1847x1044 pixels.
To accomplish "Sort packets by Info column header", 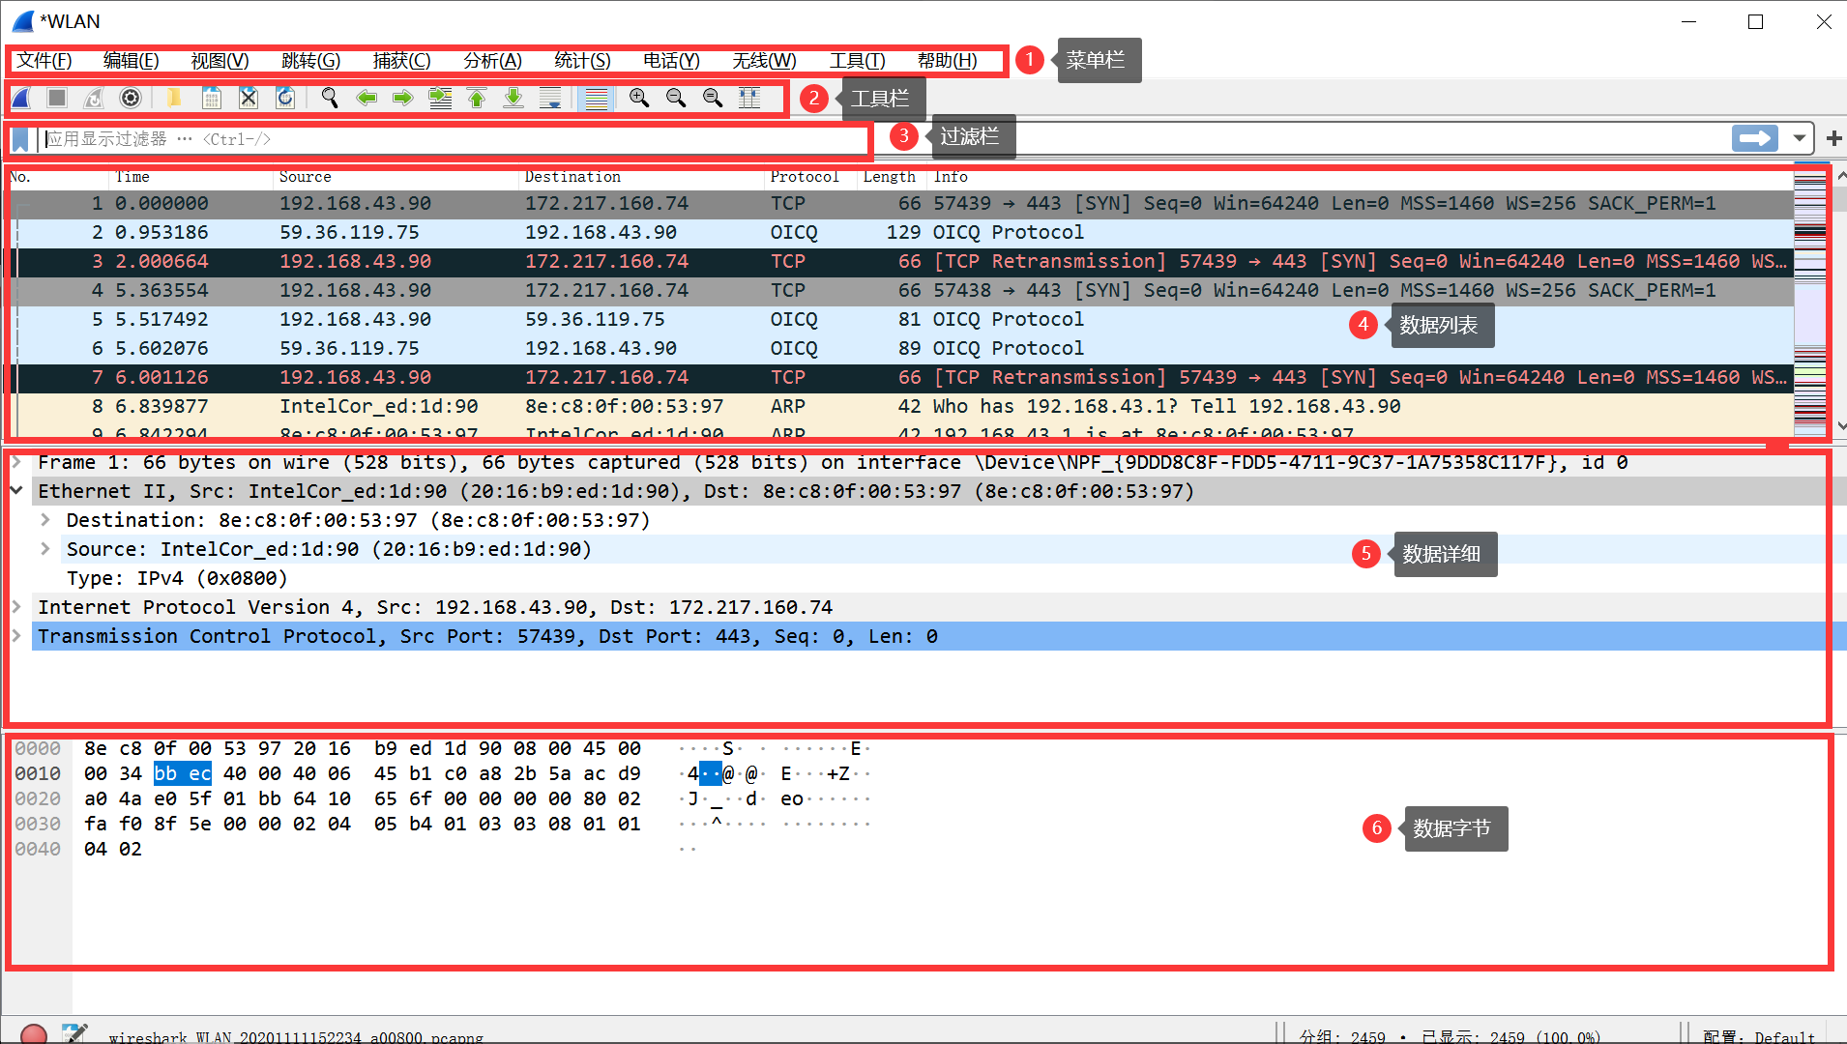I will click(x=1359, y=177).
